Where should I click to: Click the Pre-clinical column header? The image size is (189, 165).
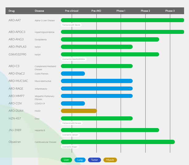tap(72, 11)
